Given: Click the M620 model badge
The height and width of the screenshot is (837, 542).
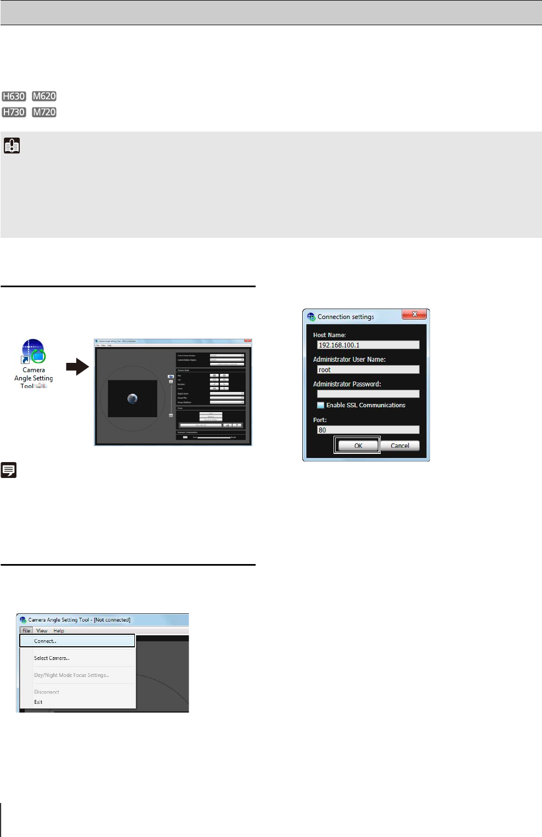Looking at the screenshot, I should pos(44,96).
